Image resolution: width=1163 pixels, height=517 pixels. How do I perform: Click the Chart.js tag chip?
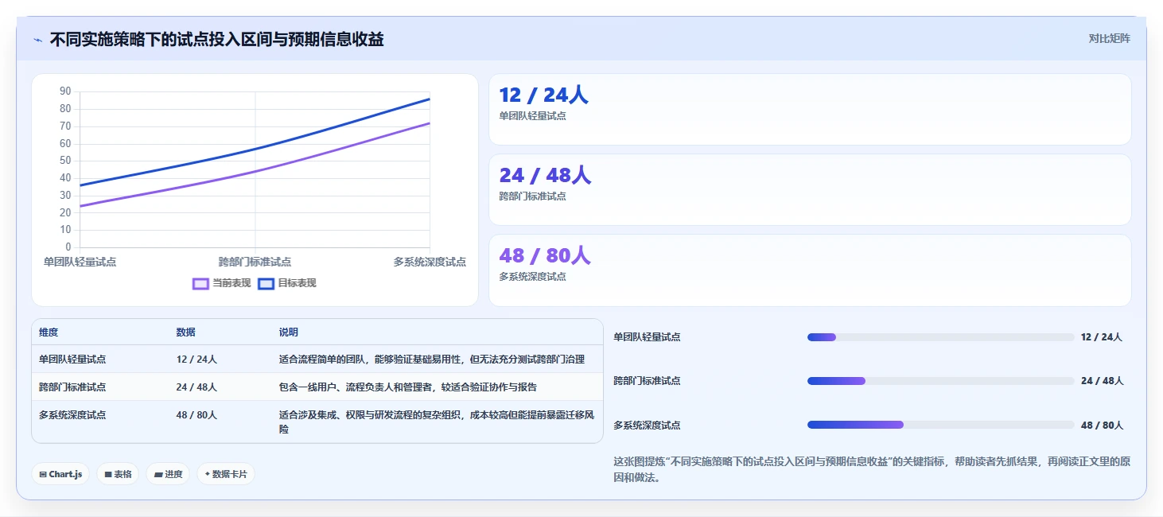click(x=60, y=474)
